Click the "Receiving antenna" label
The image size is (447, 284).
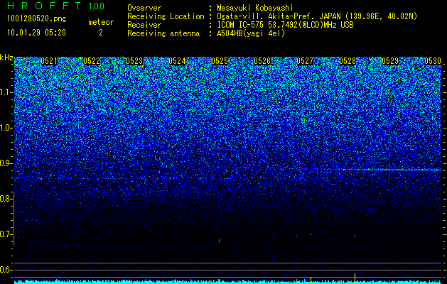point(163,33)
